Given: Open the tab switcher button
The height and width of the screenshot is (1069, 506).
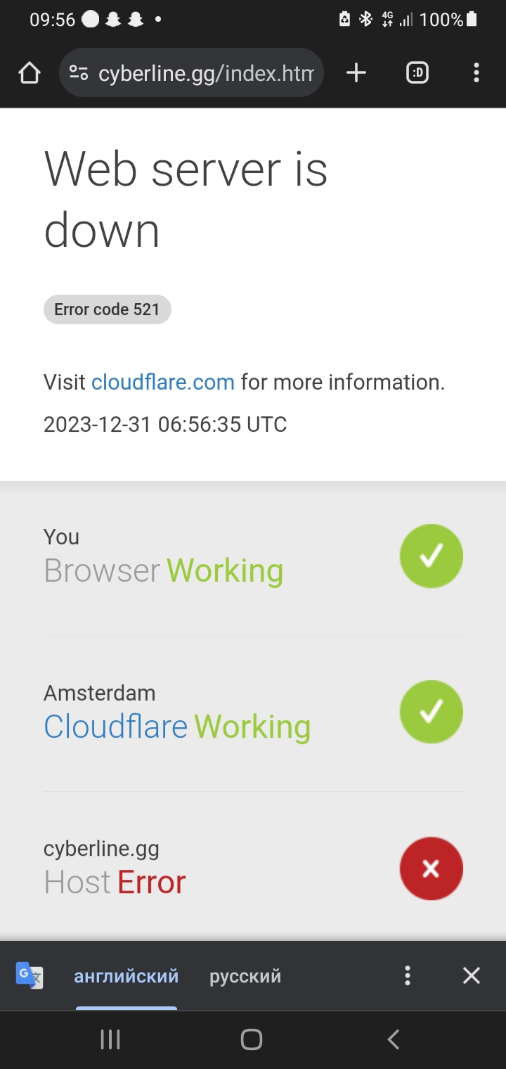Looking at the screenshot, I should [x=417, y=72].
